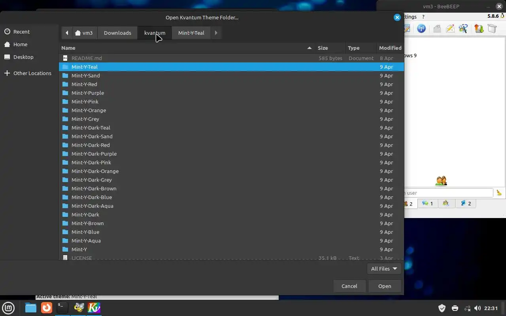Click the security shield tray icon

(x=442, y=308)
